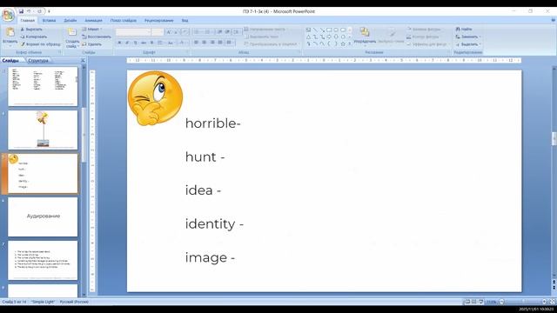
Task: Click the Создать слайд new slide icon
Action: [72, 33]
